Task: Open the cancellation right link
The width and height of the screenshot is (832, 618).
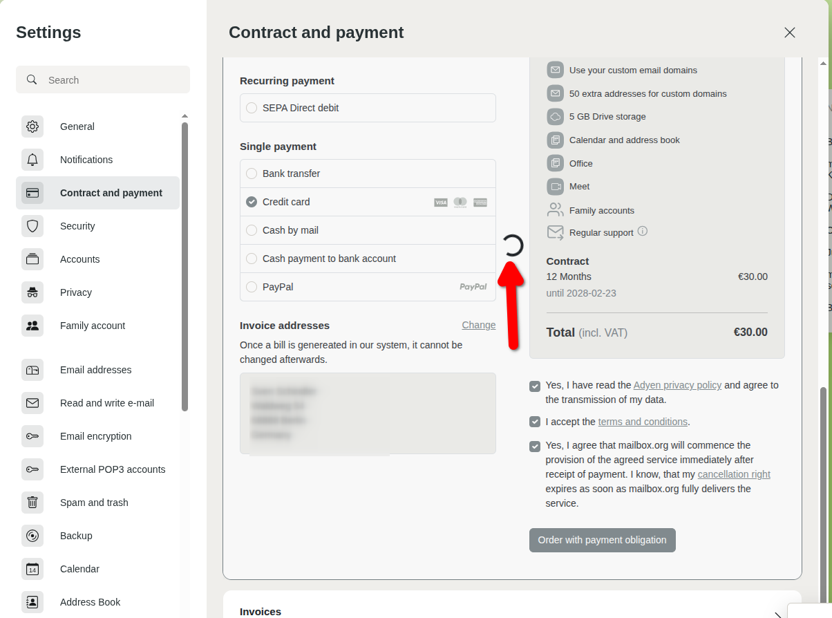Action: (x=733, y=474)
